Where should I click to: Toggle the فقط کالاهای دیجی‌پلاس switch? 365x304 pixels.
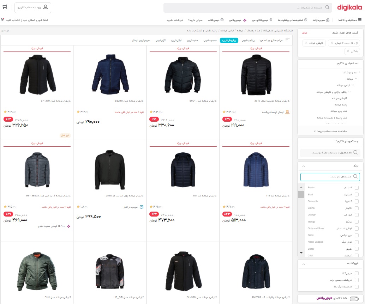(354, 299)
